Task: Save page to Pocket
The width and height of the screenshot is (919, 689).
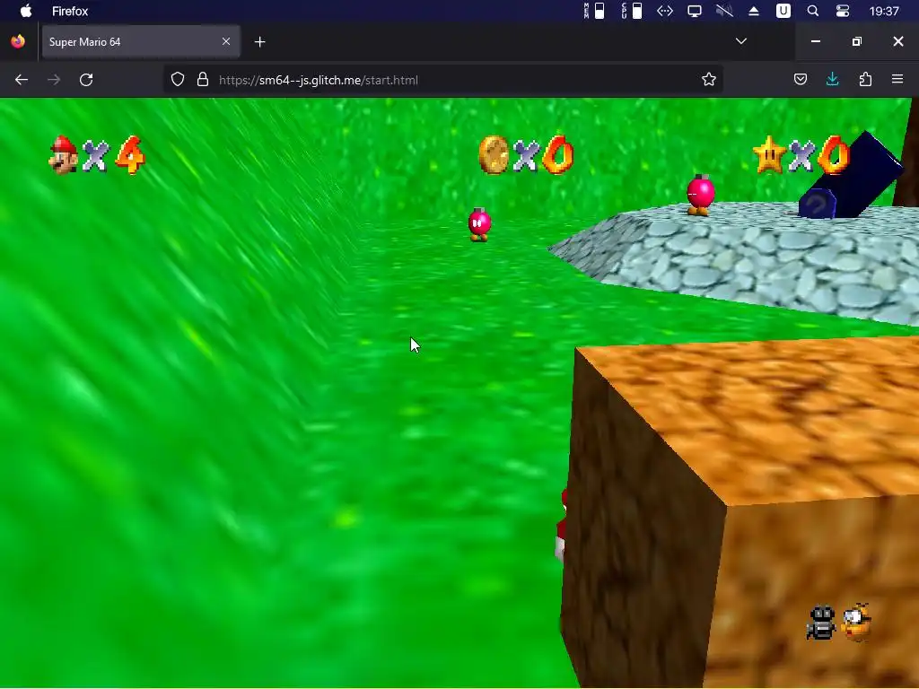Action: (x=800, y=80)
